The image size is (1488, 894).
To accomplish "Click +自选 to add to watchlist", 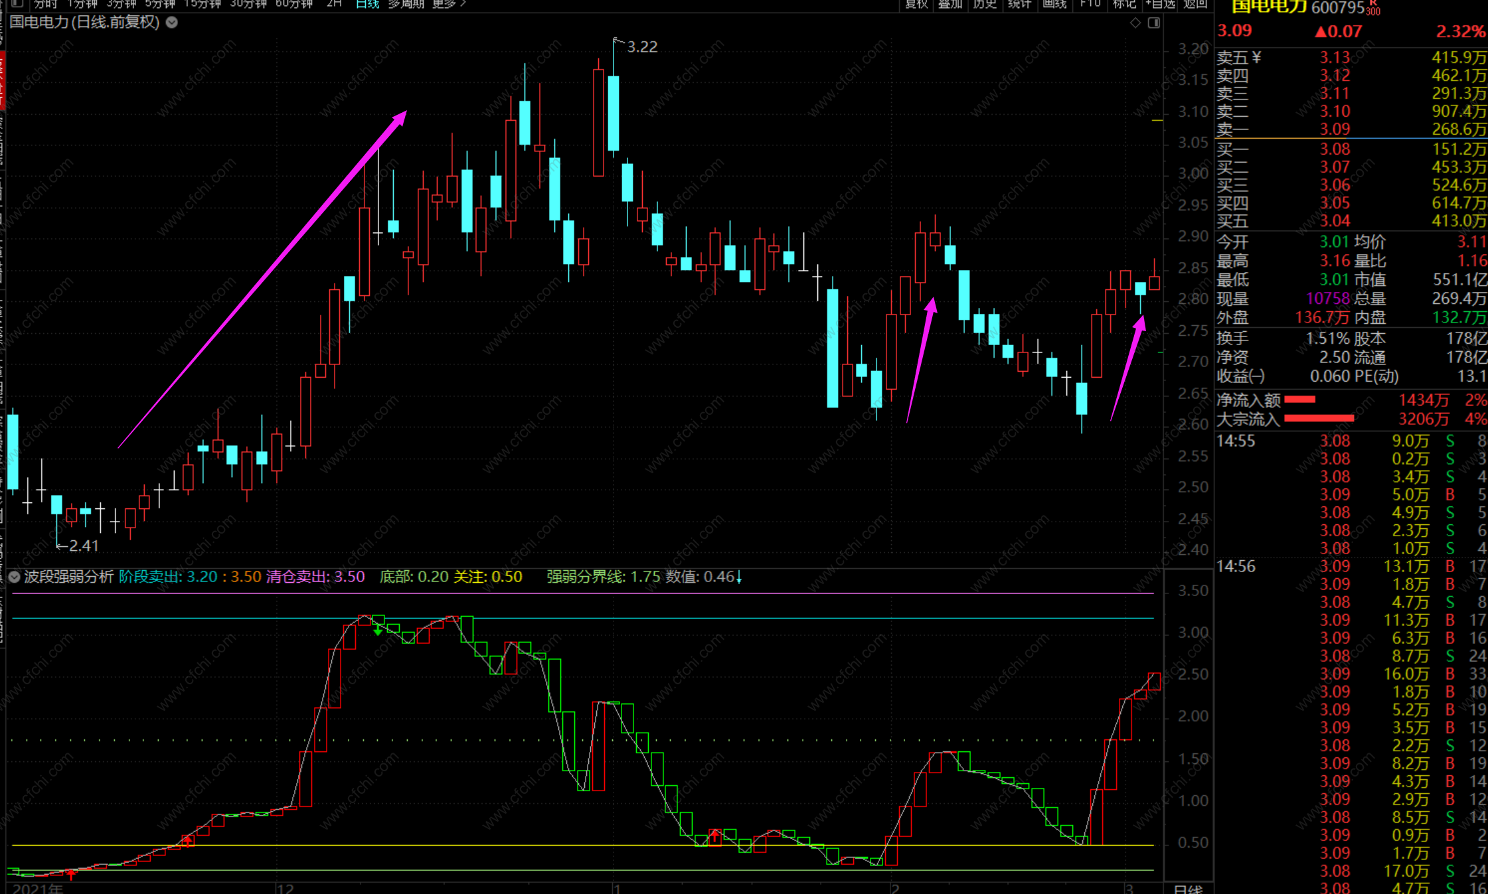I will coord(1161,4).
